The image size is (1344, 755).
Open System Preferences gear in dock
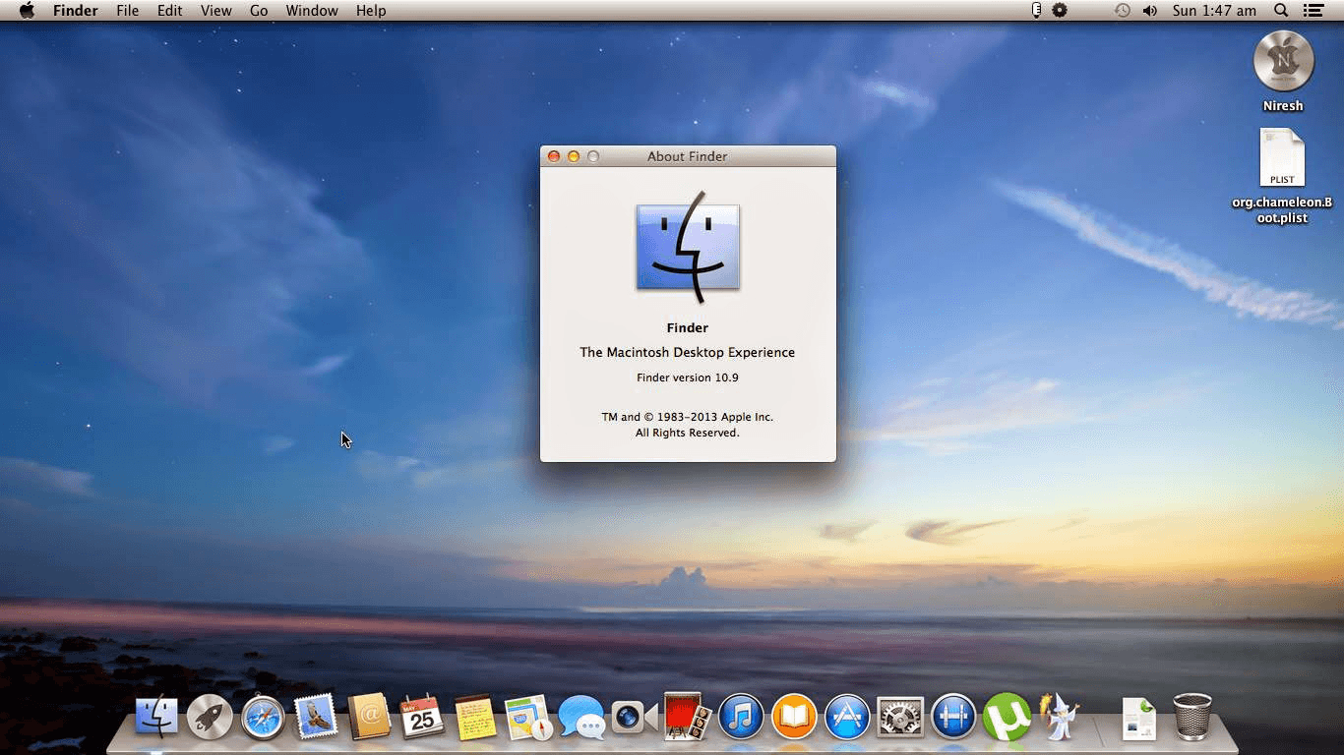click(900, 718)
